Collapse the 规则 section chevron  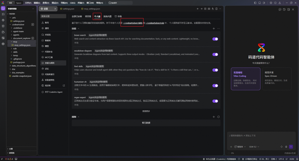78,117
